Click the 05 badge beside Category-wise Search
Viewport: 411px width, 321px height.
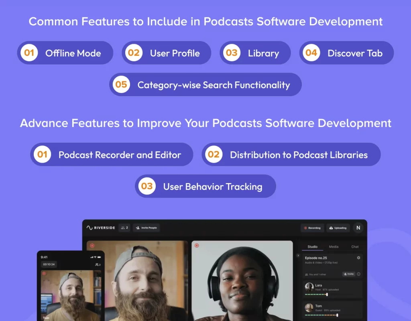pyautogui.click(x=121, y=84)
